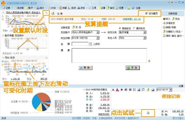
Task: Click the blue help icon before 注册
Action: click(x=133, y=8)
